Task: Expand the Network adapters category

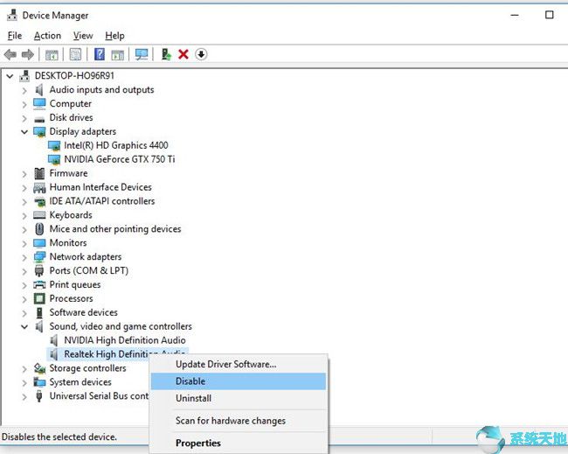Action: click(x=24, y=257)
